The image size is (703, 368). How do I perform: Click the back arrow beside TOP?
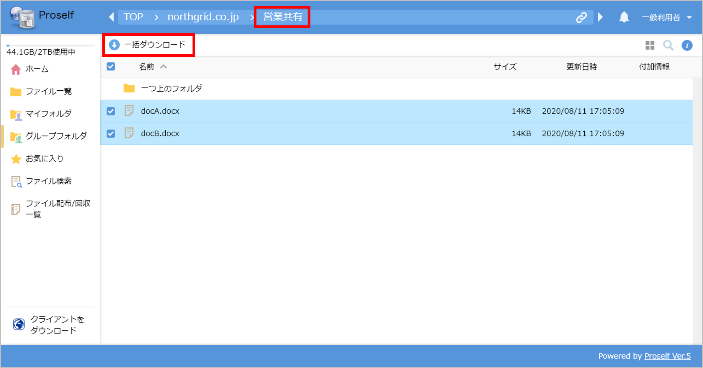point(111,17)
